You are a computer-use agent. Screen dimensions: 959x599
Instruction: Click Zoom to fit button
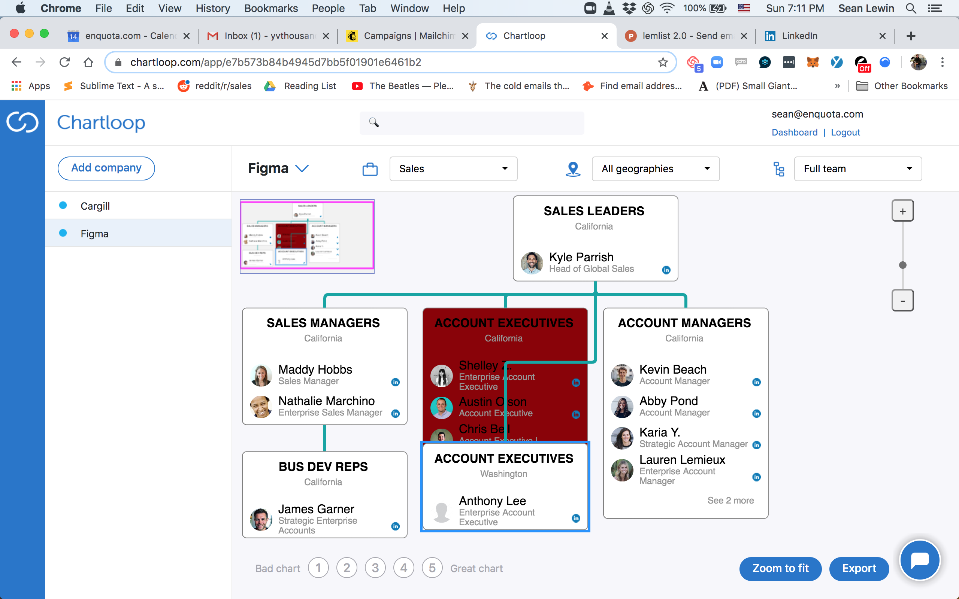click(x=780, y=569)
